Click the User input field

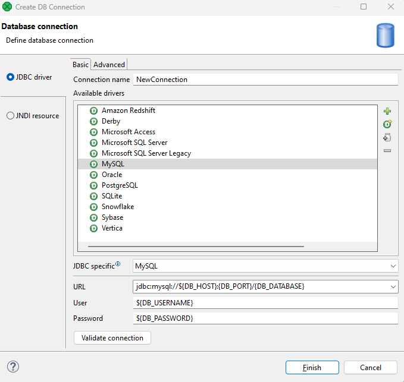pos(265,303)
